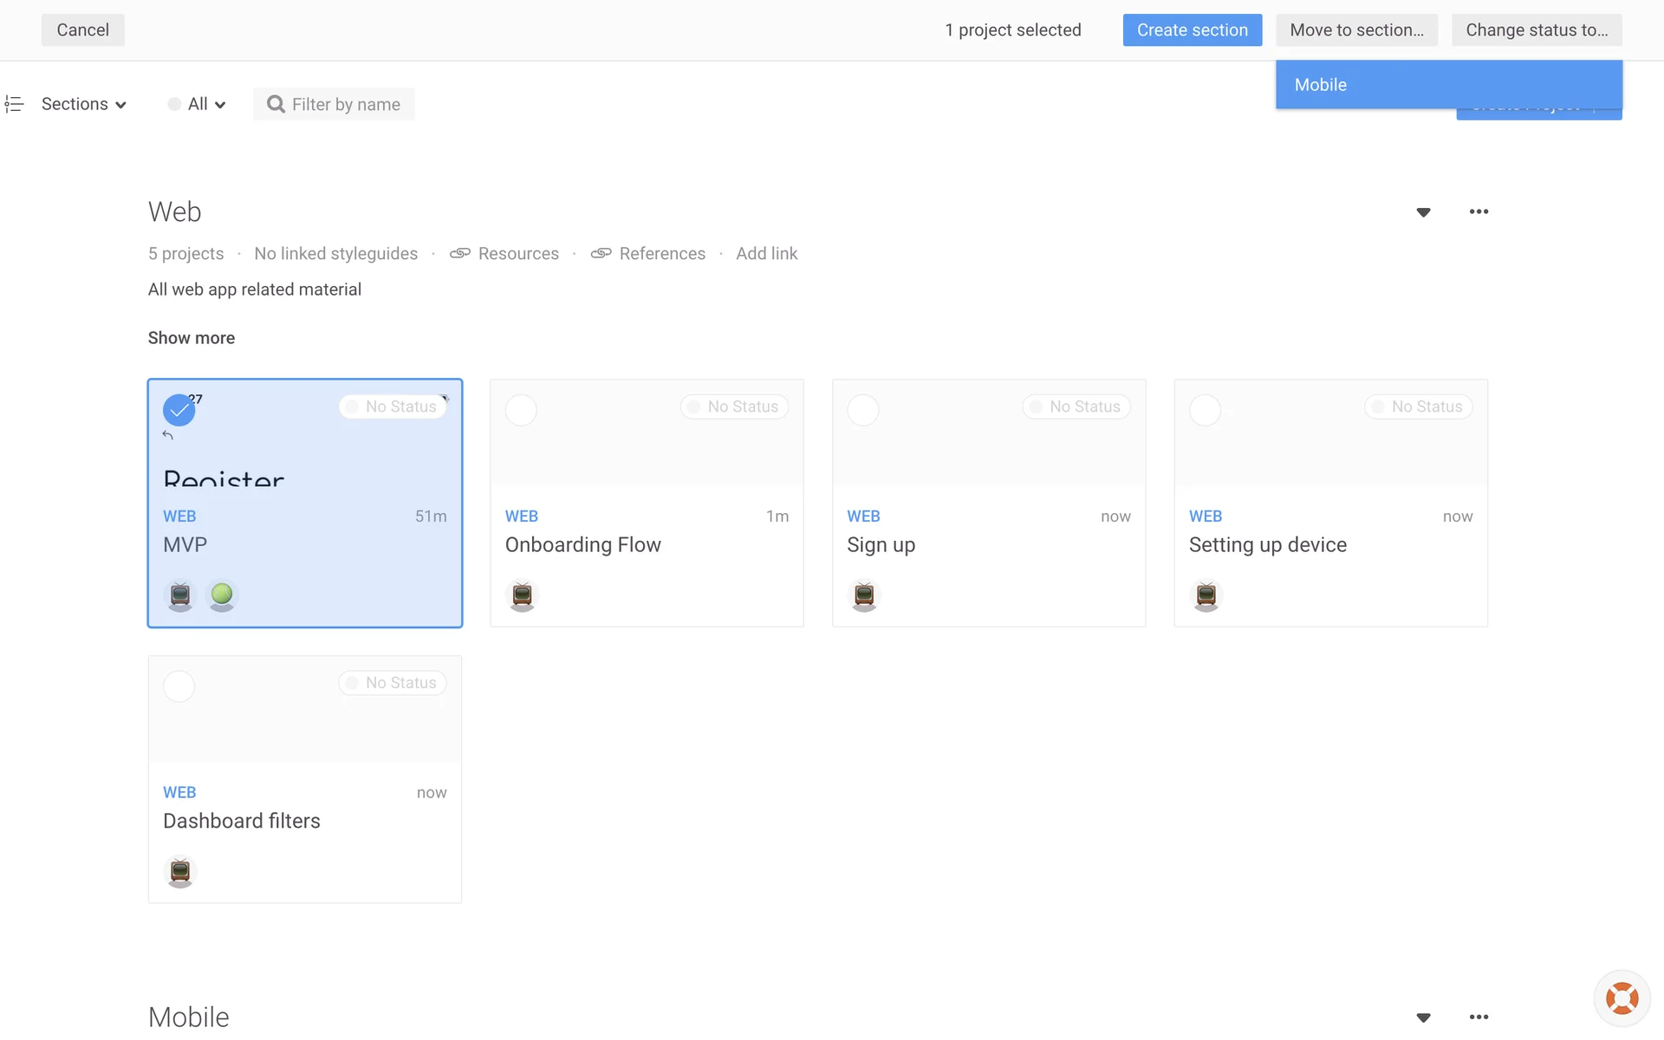
Task: Click the Filter by name field
Action: click(x=346, y=104)
